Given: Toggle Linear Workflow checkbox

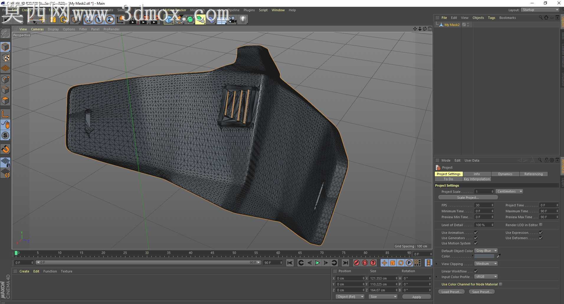Looking at the screenshot, I should coord(476,271).
